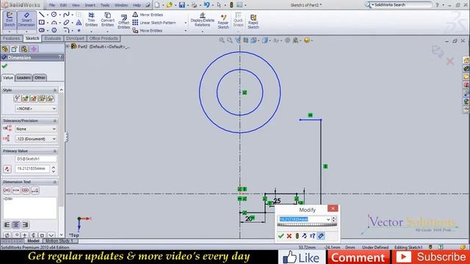Click the Rebuild traffic light icon
This screenshot has height=264, width=470.
click(231, 5)
